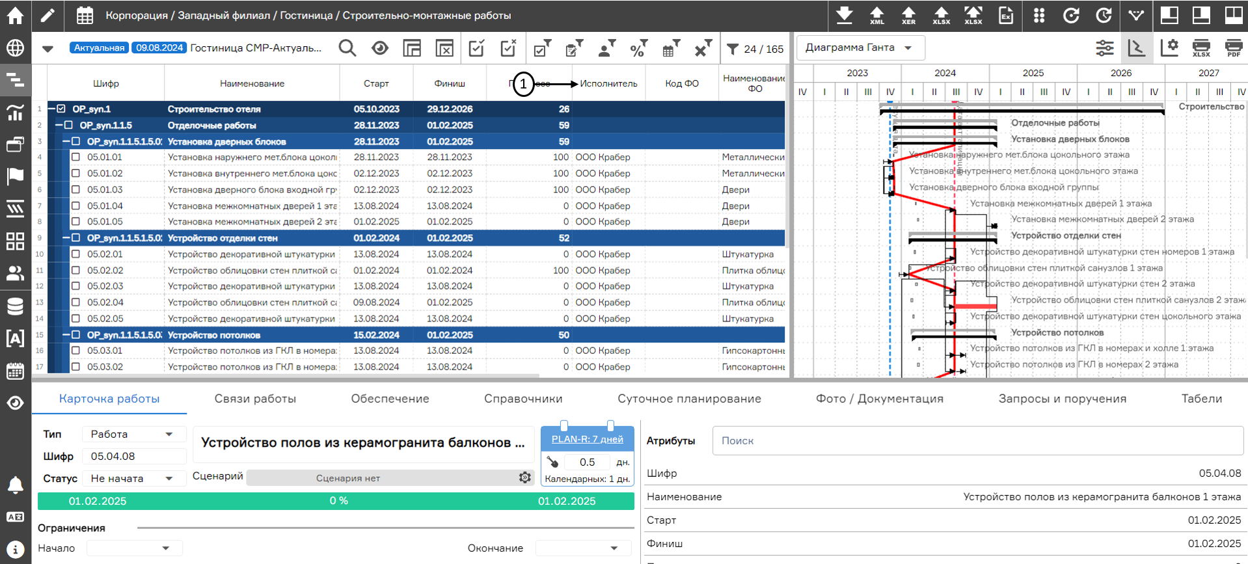Open scenario settings gear icon
Image resolution: width=1248 pixels, height=564 pixels.
[x=525, y=477]
